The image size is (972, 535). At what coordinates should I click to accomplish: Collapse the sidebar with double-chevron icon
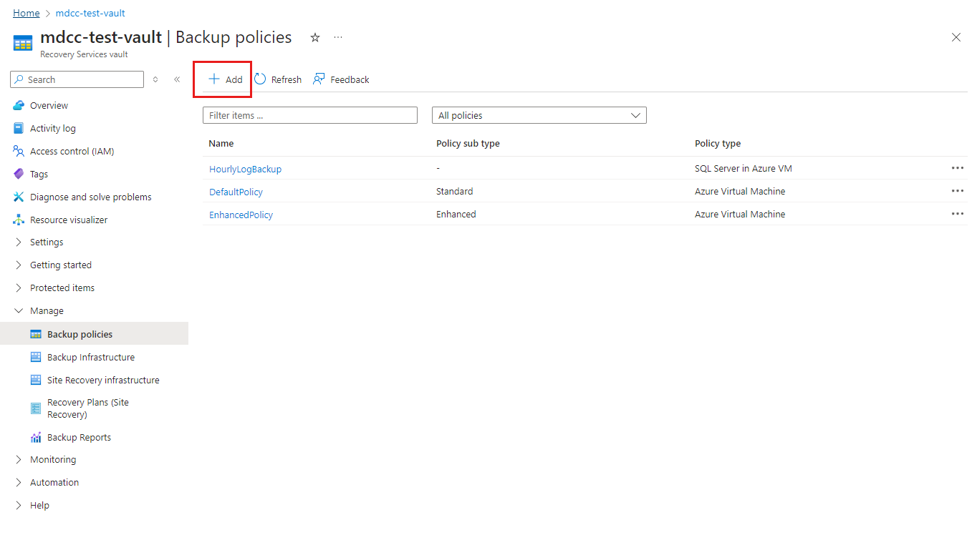pyautogui.click(x=177, y=79)
